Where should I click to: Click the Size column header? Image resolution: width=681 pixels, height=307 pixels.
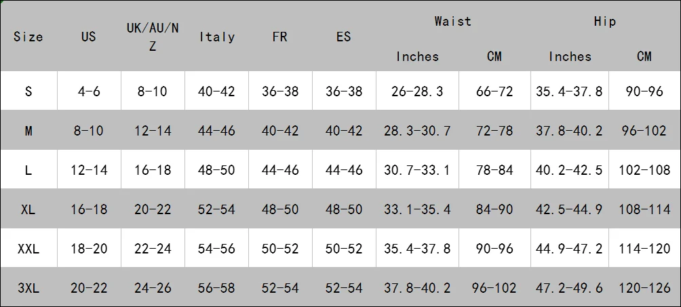click(28, 37)
